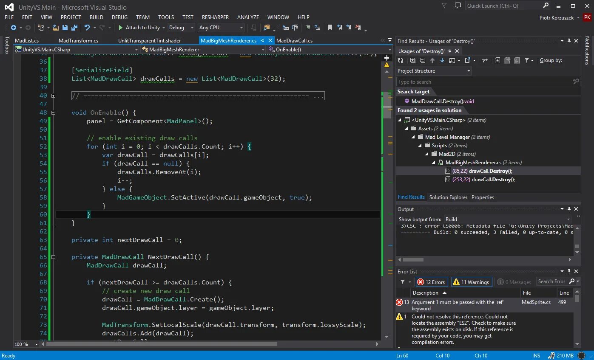Click the Error List filter funnel icon
594x360 pixels.
coord(403,281)
